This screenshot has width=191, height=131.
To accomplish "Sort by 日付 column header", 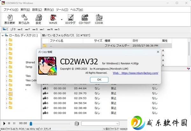I will point(146,41).
